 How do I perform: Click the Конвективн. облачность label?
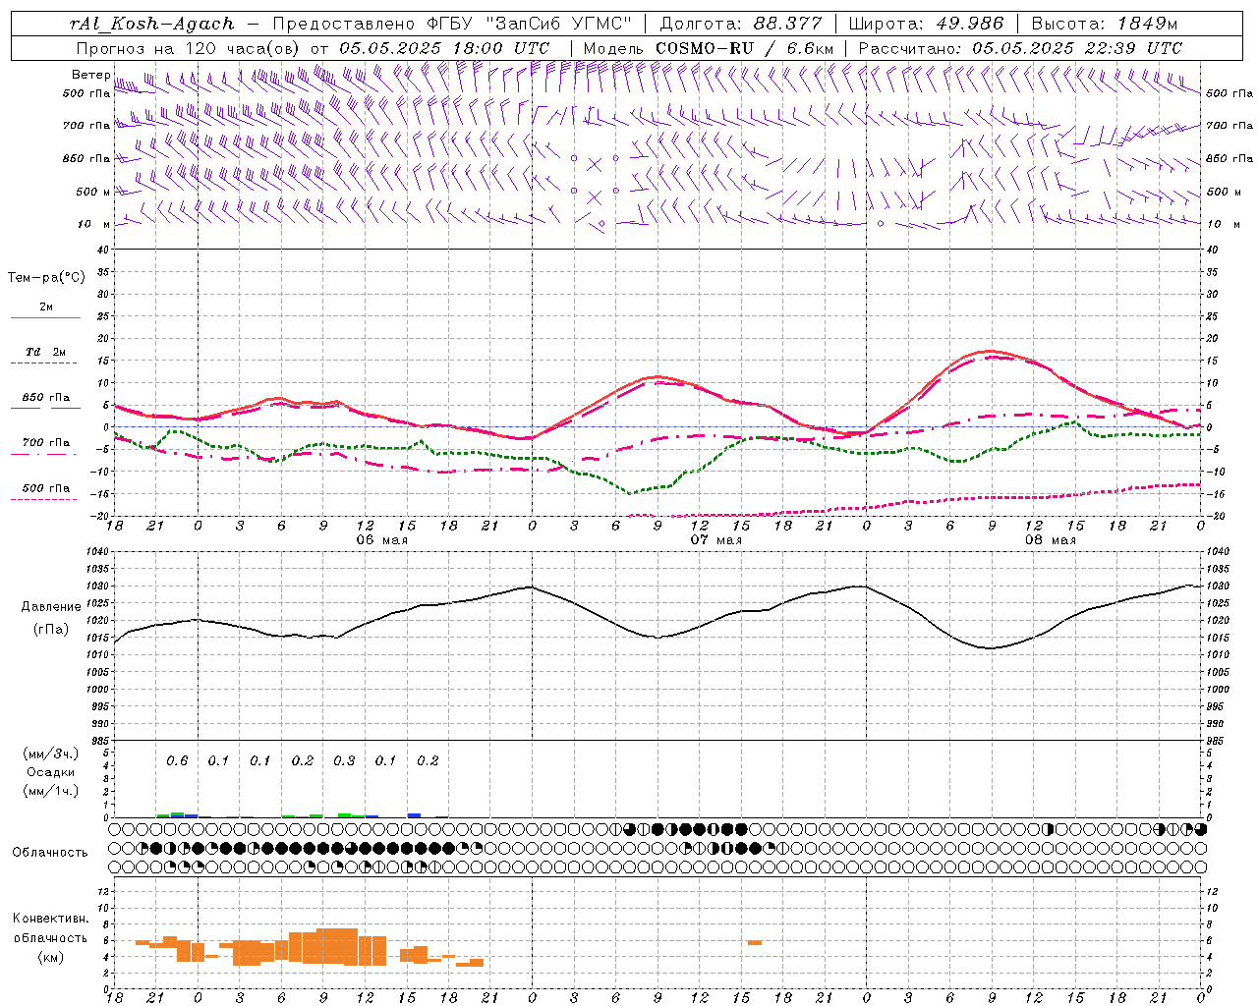coord(50,928)
